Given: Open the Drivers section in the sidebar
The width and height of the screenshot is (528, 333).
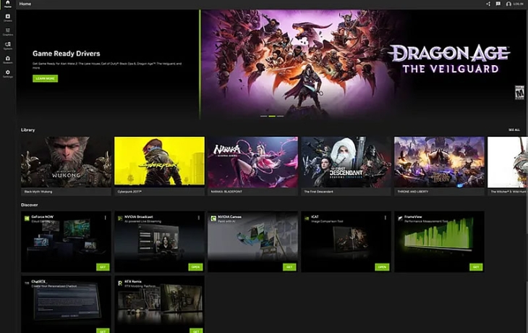Looking at the screenshot, I should point(7,18).
